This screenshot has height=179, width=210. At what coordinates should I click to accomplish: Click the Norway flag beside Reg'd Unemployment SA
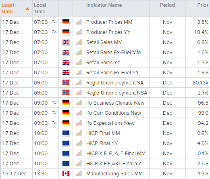click(66, 82)
